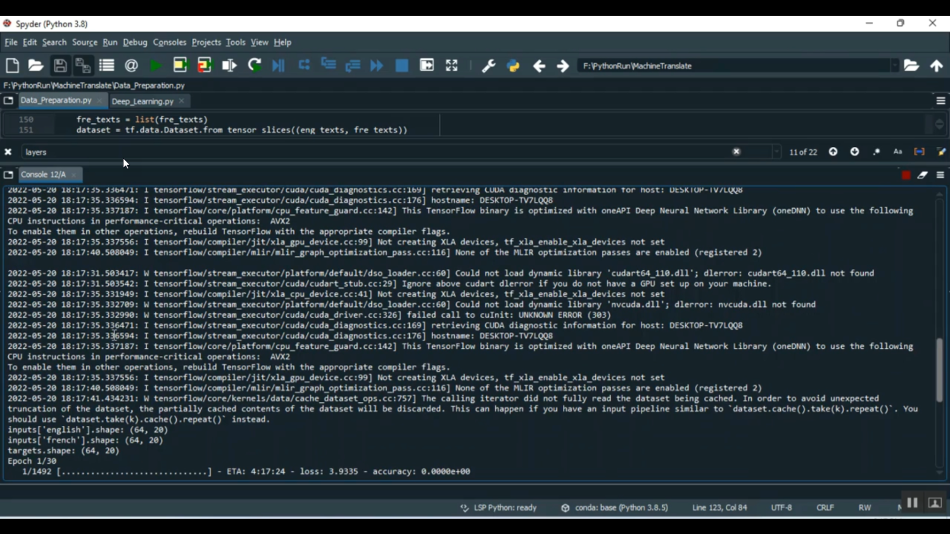Click the Save all files icon
The width and height of the screenshot is (950, 534).
click(83, 66)
